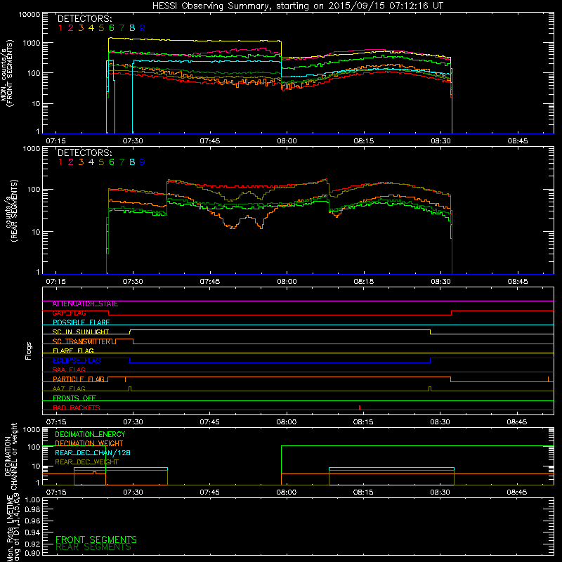Click the bad packets red spike marker
This screenshot has height=562, width=562.
pos(360,407)
